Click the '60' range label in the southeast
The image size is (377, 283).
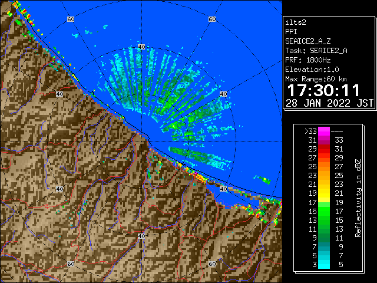click(x=212, y=264)
